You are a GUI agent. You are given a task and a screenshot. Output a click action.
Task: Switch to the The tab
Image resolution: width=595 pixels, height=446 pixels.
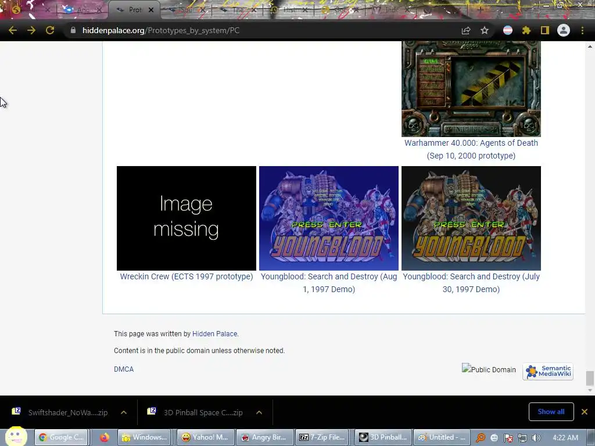click(x=239, y=10)
